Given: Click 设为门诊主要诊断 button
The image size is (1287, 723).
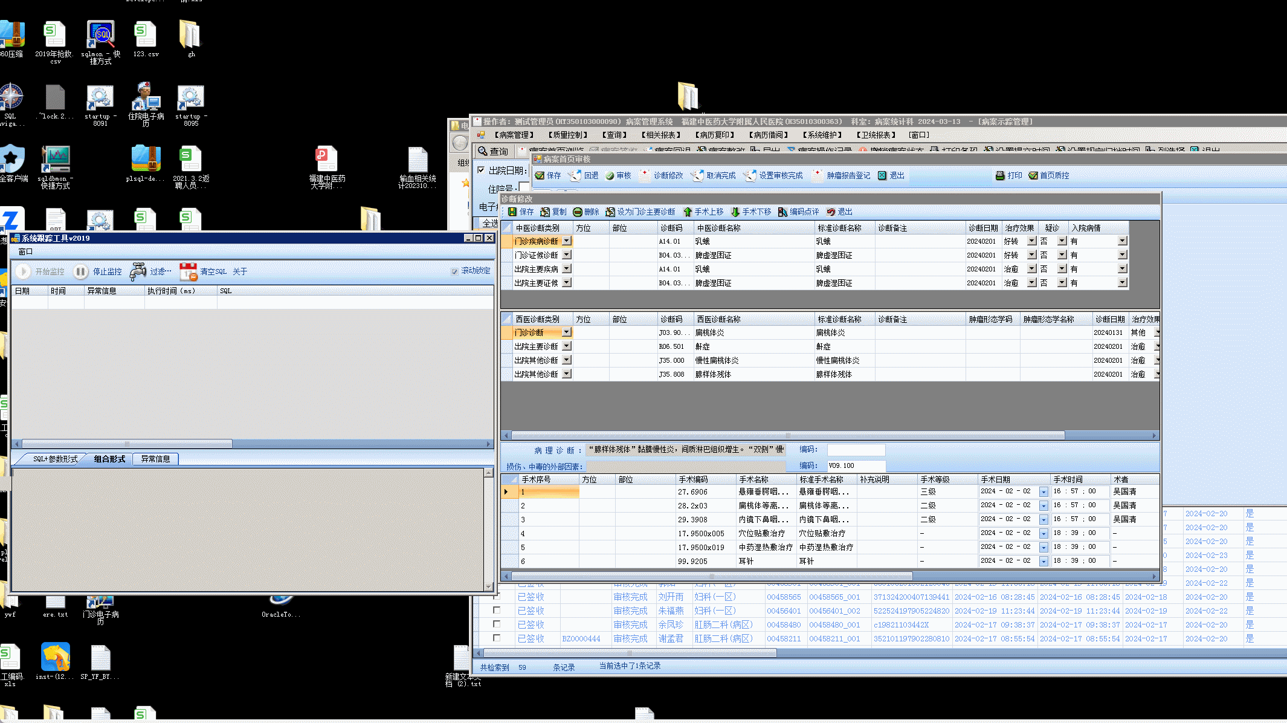Looking at the screenshot, I should (640, 212).
